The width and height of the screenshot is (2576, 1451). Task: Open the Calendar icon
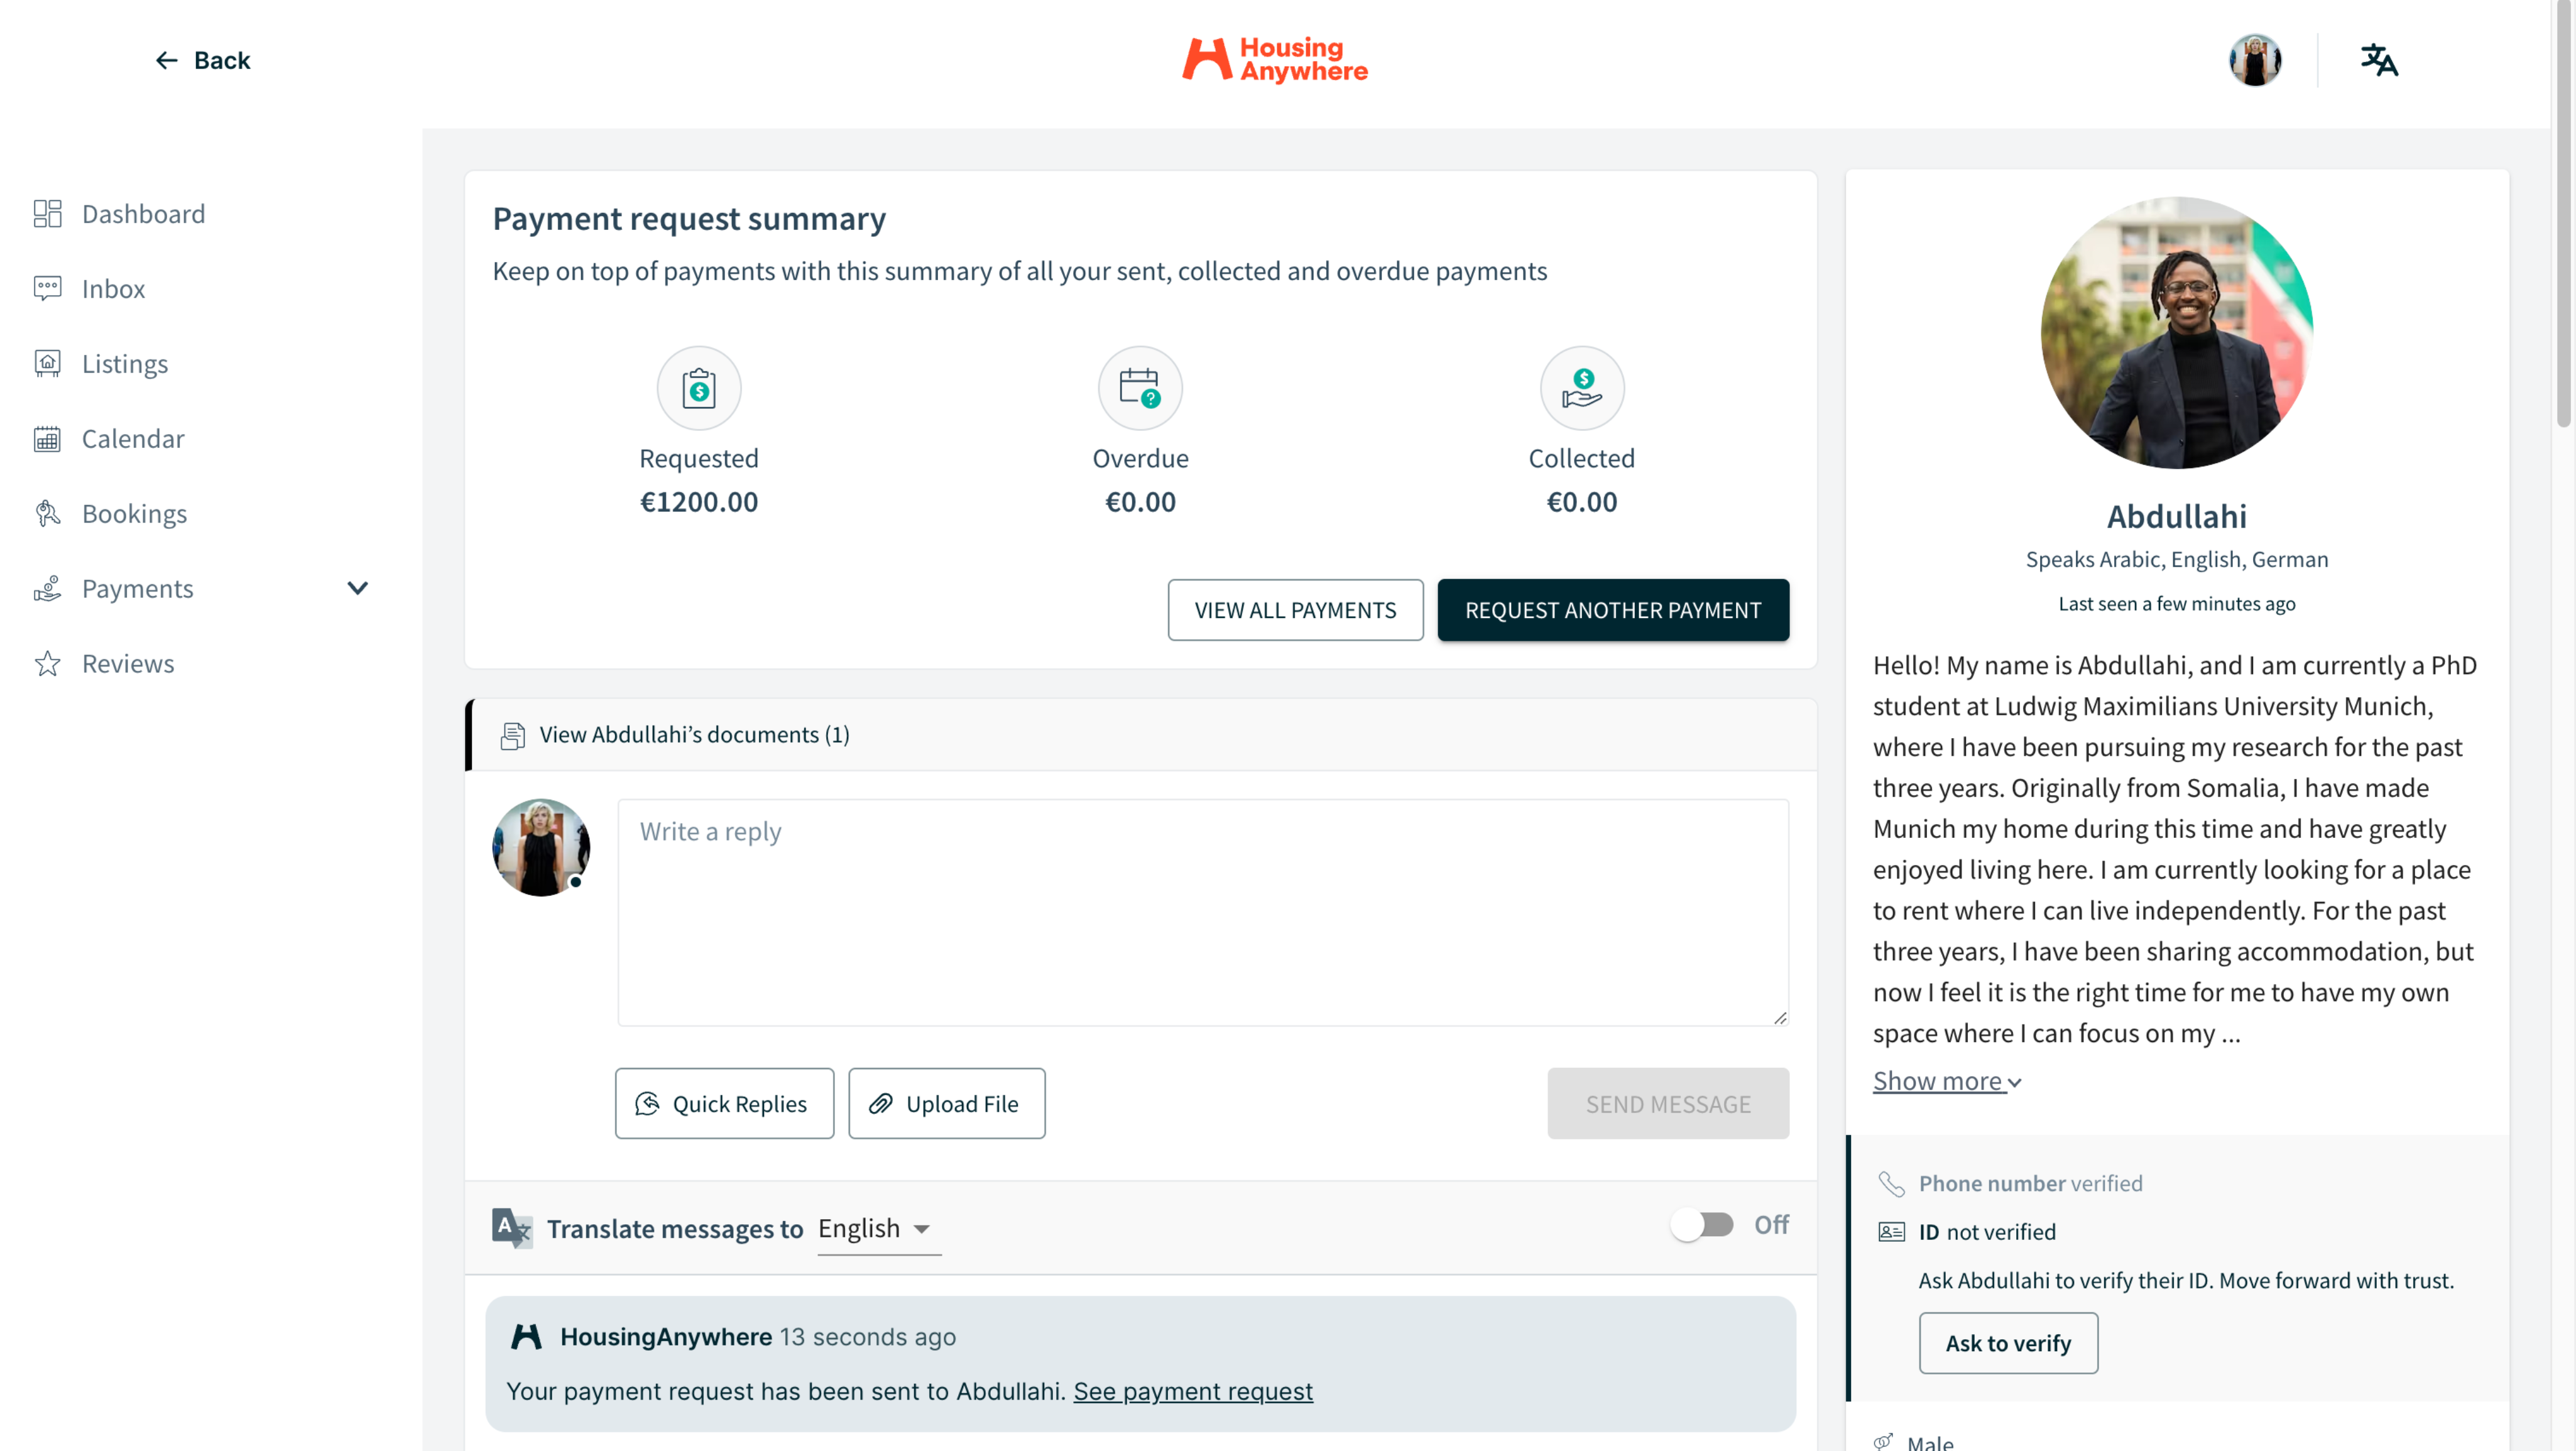[47, 438]
